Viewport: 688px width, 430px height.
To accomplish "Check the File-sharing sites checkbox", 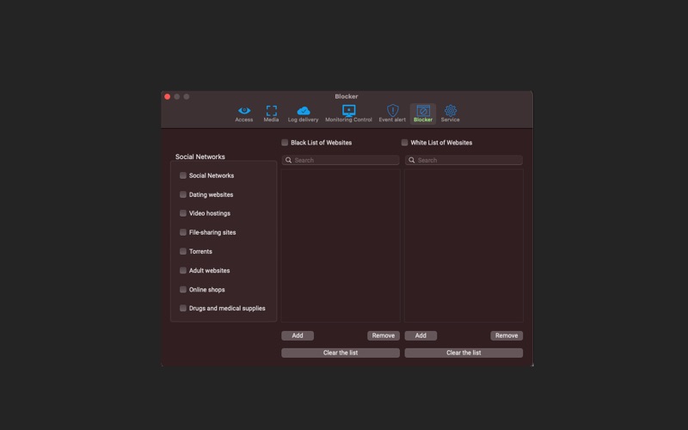I will pos(183,232).
